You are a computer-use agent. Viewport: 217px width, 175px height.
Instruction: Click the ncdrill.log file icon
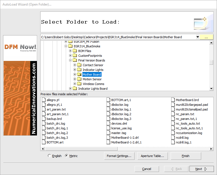[x=173, y=137]
